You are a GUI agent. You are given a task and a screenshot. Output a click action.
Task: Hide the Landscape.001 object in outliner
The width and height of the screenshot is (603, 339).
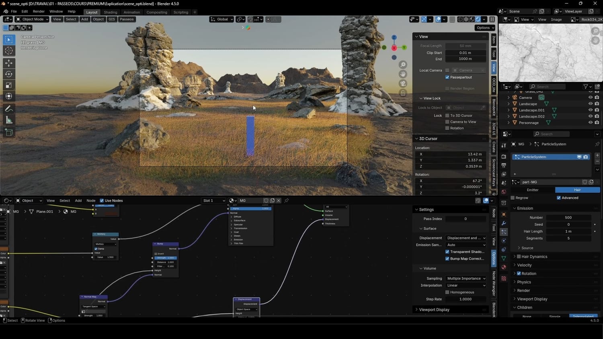[591, 110]
